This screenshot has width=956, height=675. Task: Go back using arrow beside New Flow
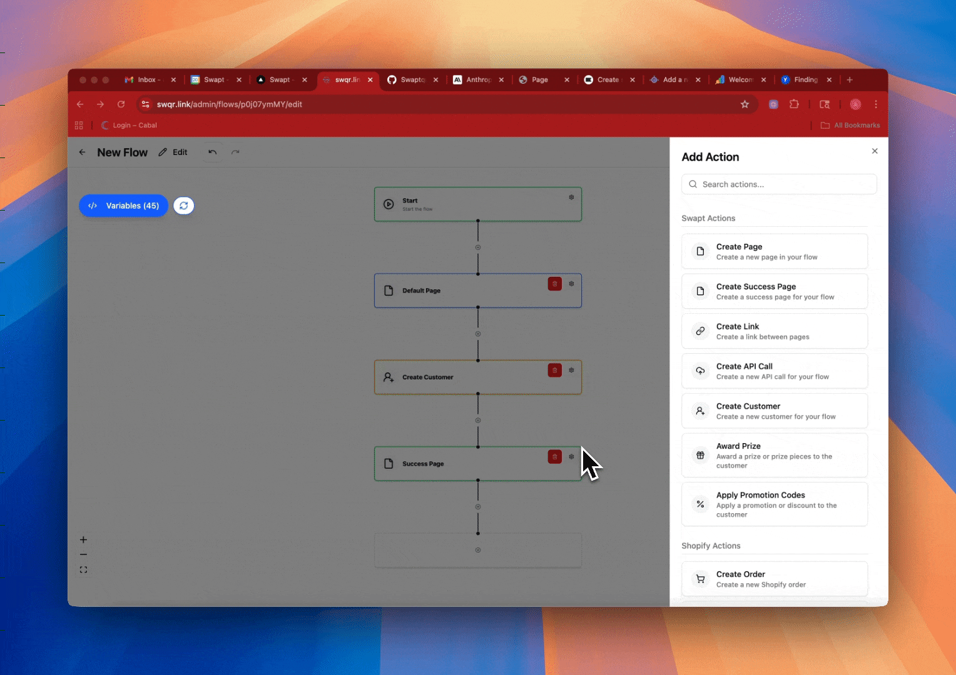(x=82, y=152)
